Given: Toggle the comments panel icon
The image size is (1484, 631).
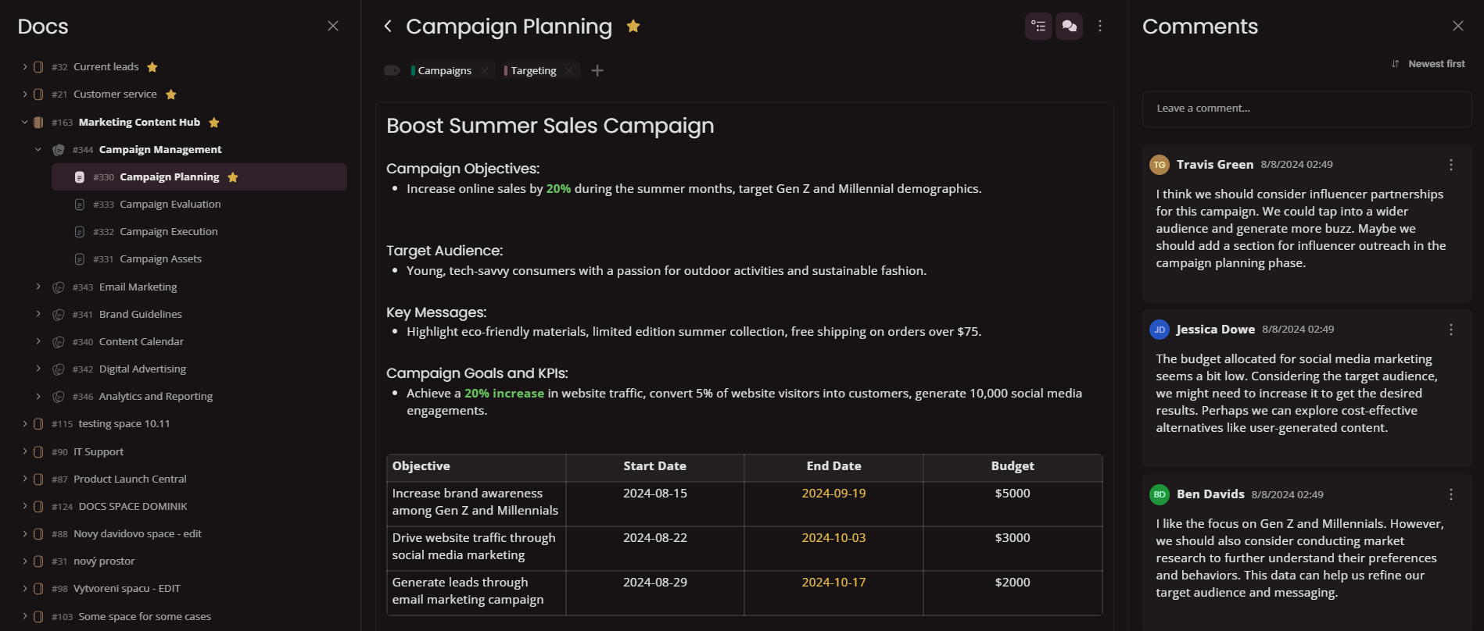Looking at the screenshot, I should pyautogui.click(x=1069, y=27).
